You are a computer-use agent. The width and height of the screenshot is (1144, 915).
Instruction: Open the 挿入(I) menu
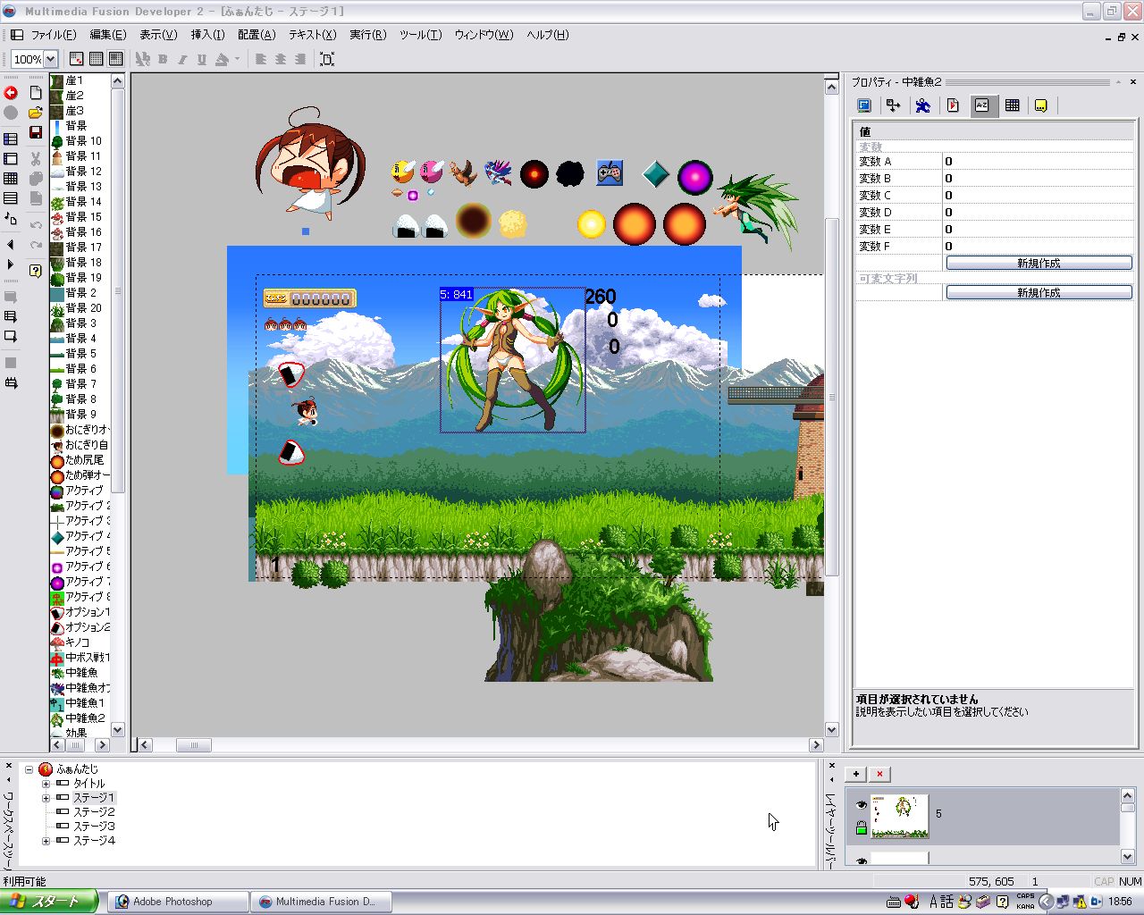(x=208, y=35)
